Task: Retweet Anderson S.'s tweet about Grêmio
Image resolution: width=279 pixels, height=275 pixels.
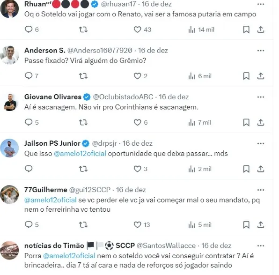Action: click(x=83, y=76)
